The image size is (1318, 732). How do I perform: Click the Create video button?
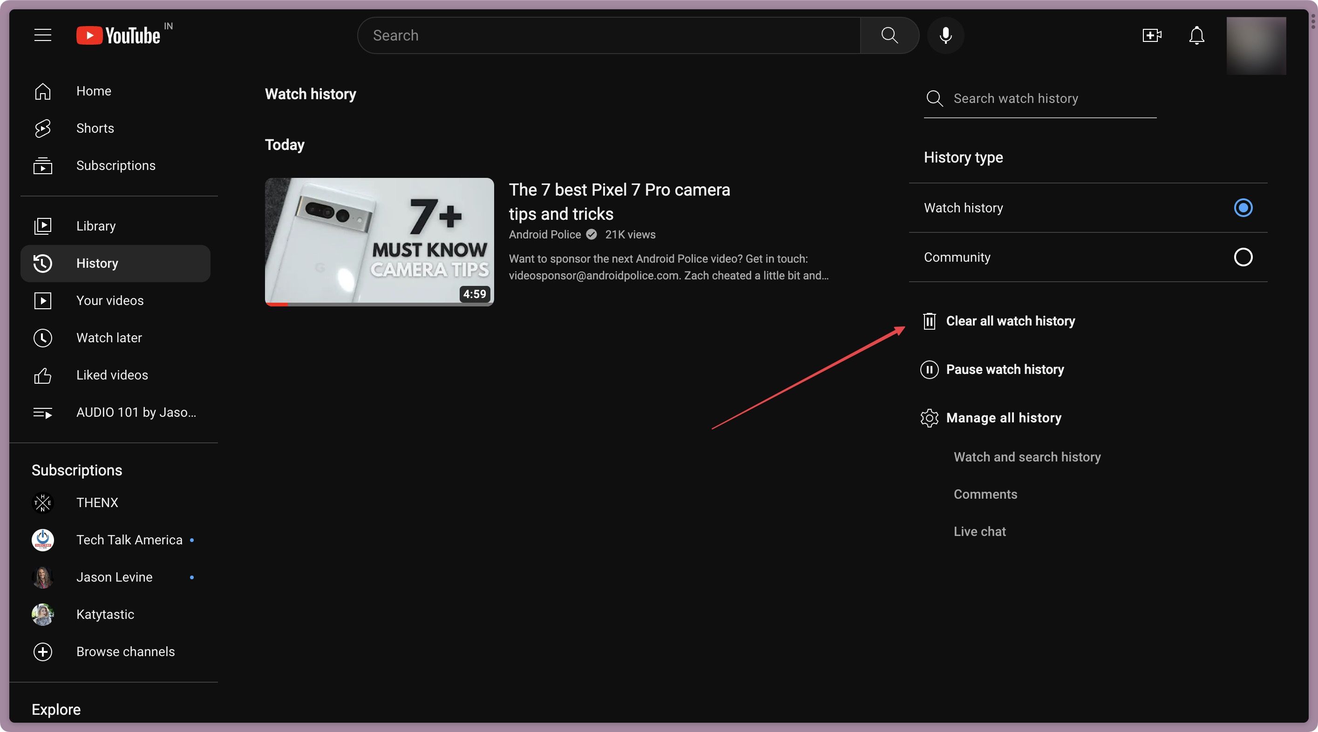(1151, 34)
